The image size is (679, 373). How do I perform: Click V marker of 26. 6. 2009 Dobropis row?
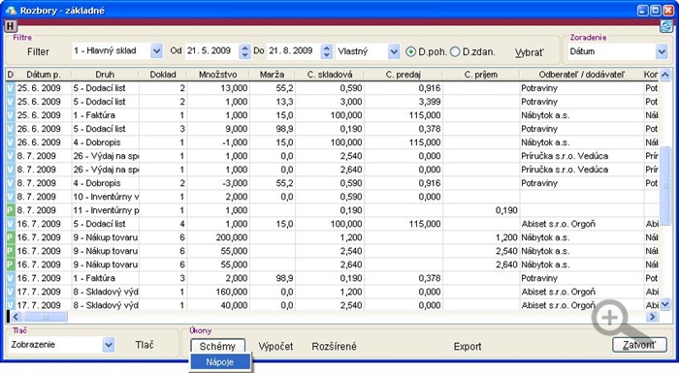(x=11, y=142)
